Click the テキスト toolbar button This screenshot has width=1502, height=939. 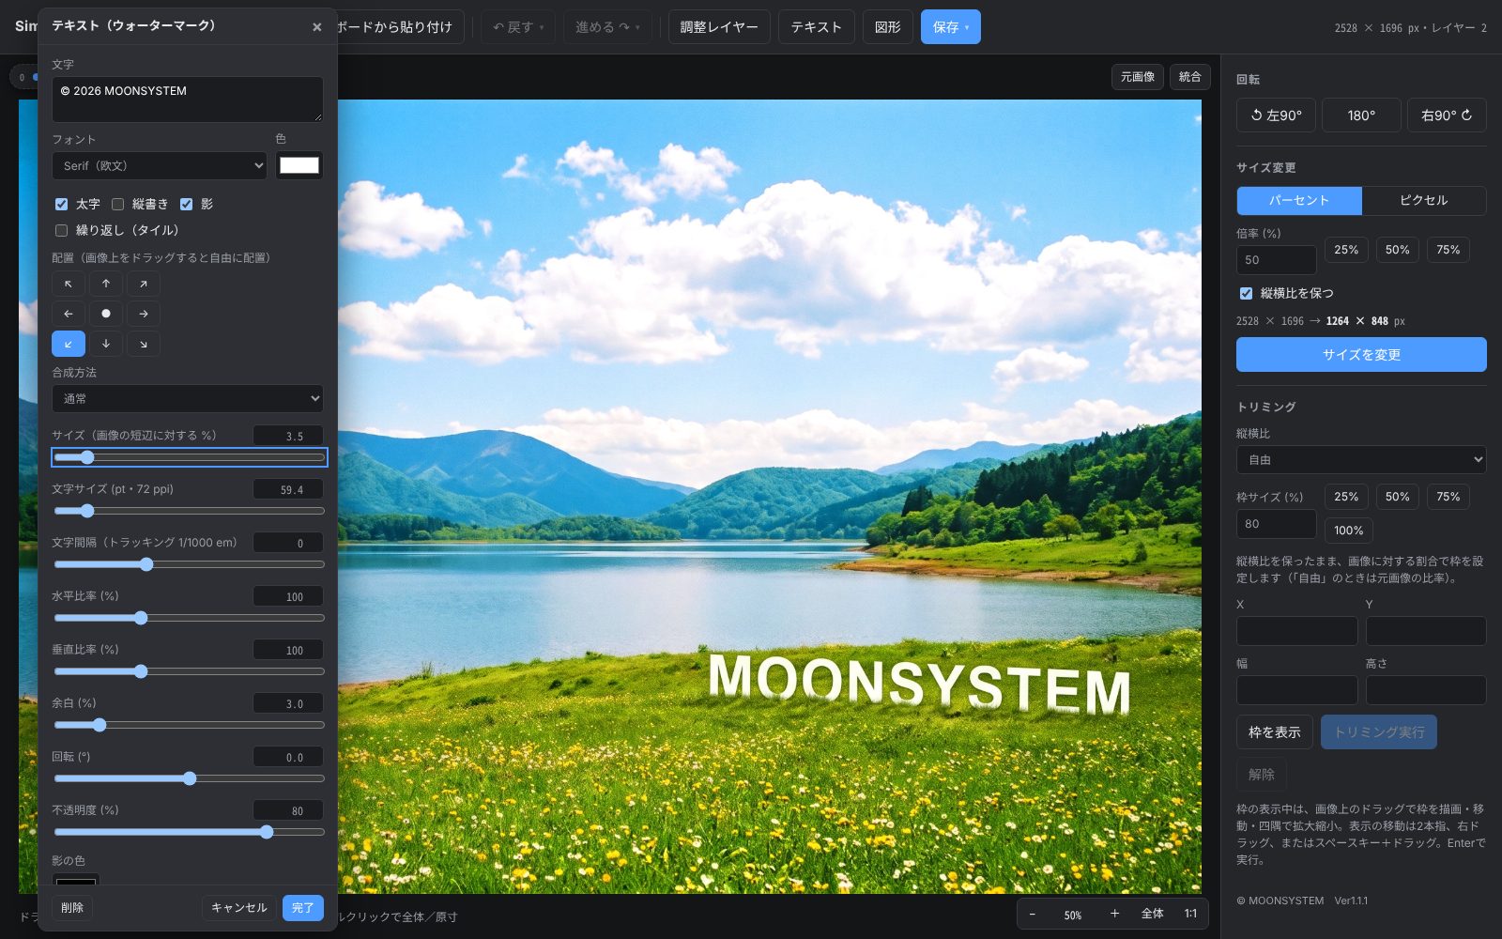point(817,27)
